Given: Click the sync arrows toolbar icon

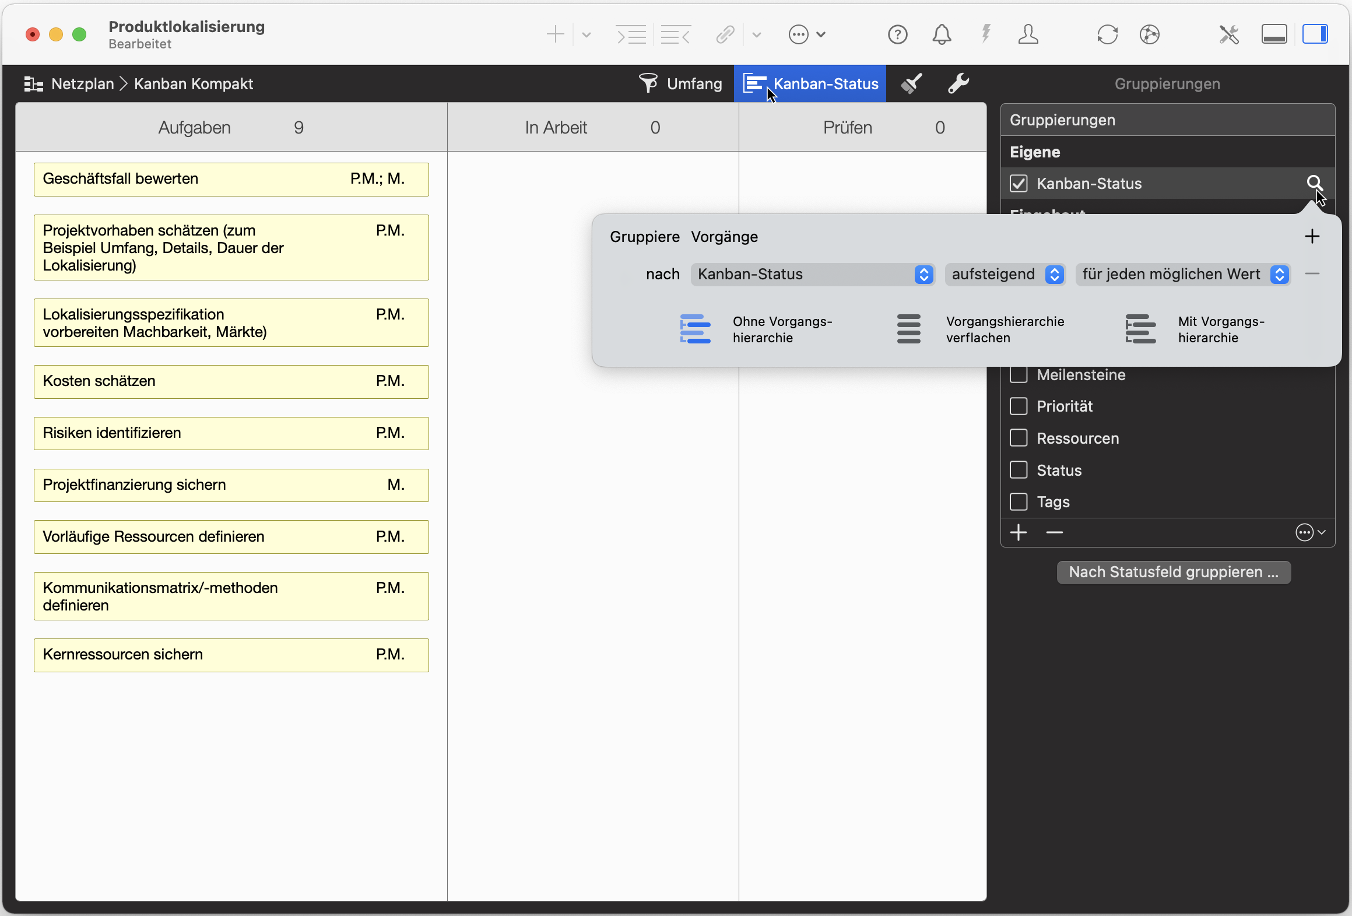Looking at the screenshot, I should click(1107, 35).
